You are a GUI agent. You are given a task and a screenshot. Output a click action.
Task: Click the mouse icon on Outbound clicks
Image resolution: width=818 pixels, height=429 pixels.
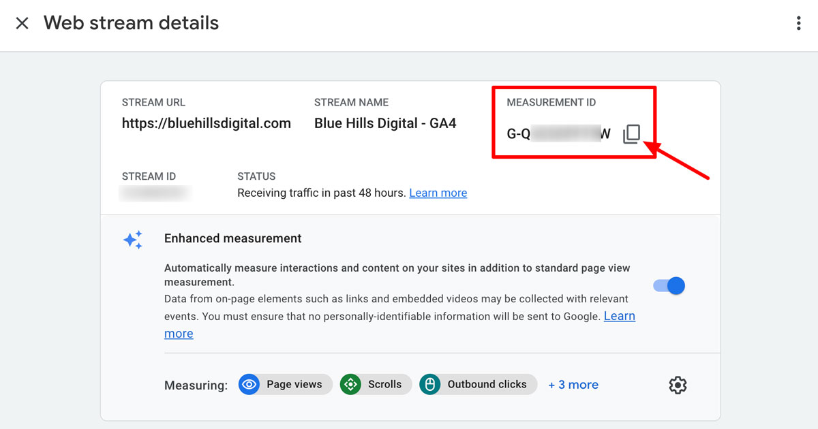[x=429, y=385]
